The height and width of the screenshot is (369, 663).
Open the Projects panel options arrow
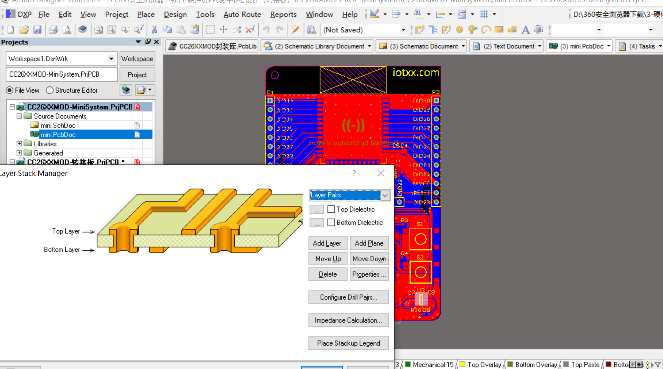coord(138,42)
